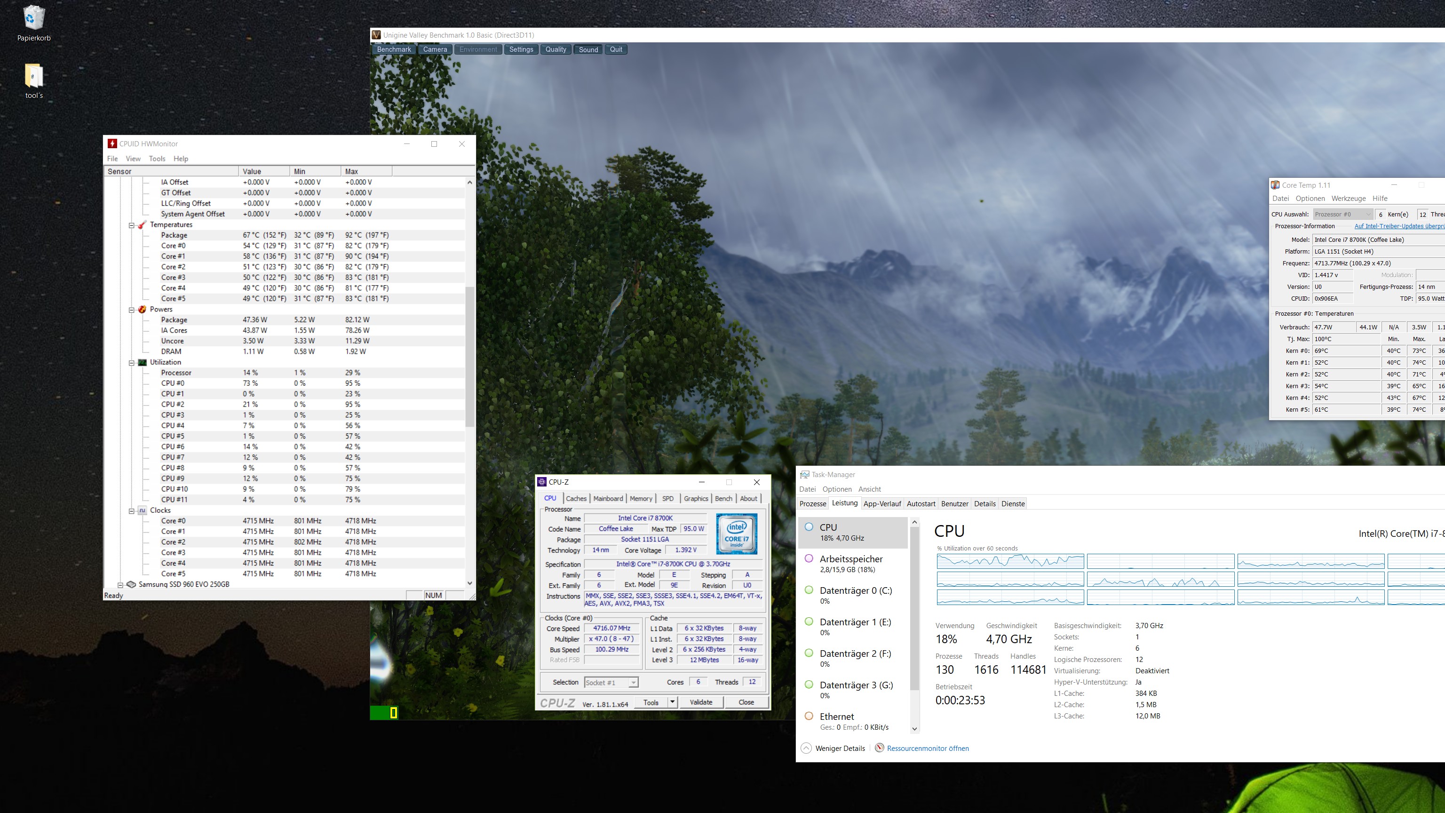Click the Temperatures thermometer icon in HWMonitor
Viewport: 1445px width, 813px height.
click(x=142, y=224)
